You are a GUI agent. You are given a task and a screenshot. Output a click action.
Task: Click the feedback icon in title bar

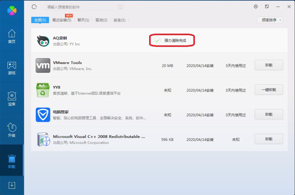click(x=267, y=6)
